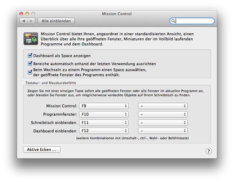Minimize window with the yellow button
Viewport: 234px width, 182px height.
pyautogui.click(x=27, y=14)
